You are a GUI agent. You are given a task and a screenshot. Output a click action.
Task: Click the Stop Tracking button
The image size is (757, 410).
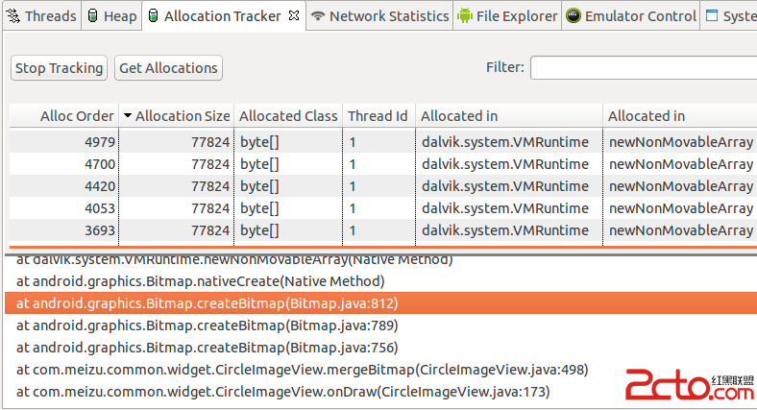[59, 68]
